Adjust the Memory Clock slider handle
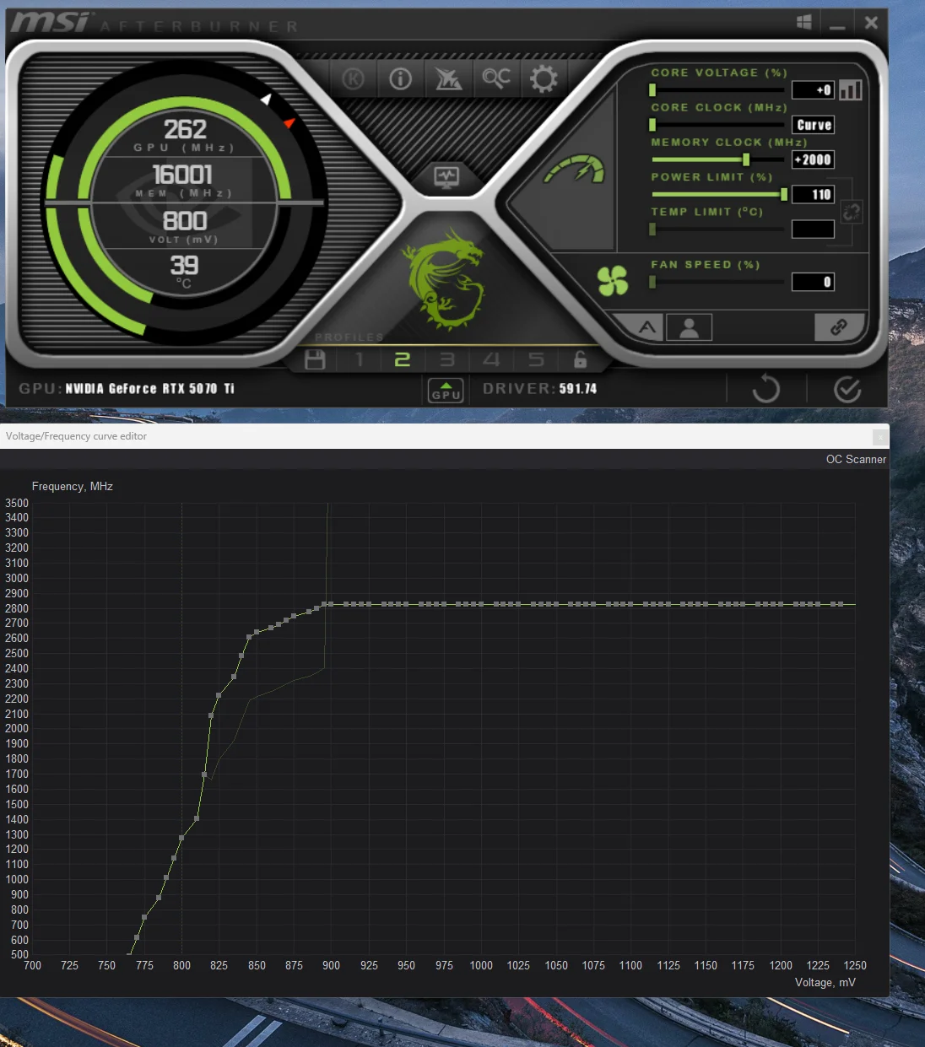The image size is (925, 1047). 746,159
